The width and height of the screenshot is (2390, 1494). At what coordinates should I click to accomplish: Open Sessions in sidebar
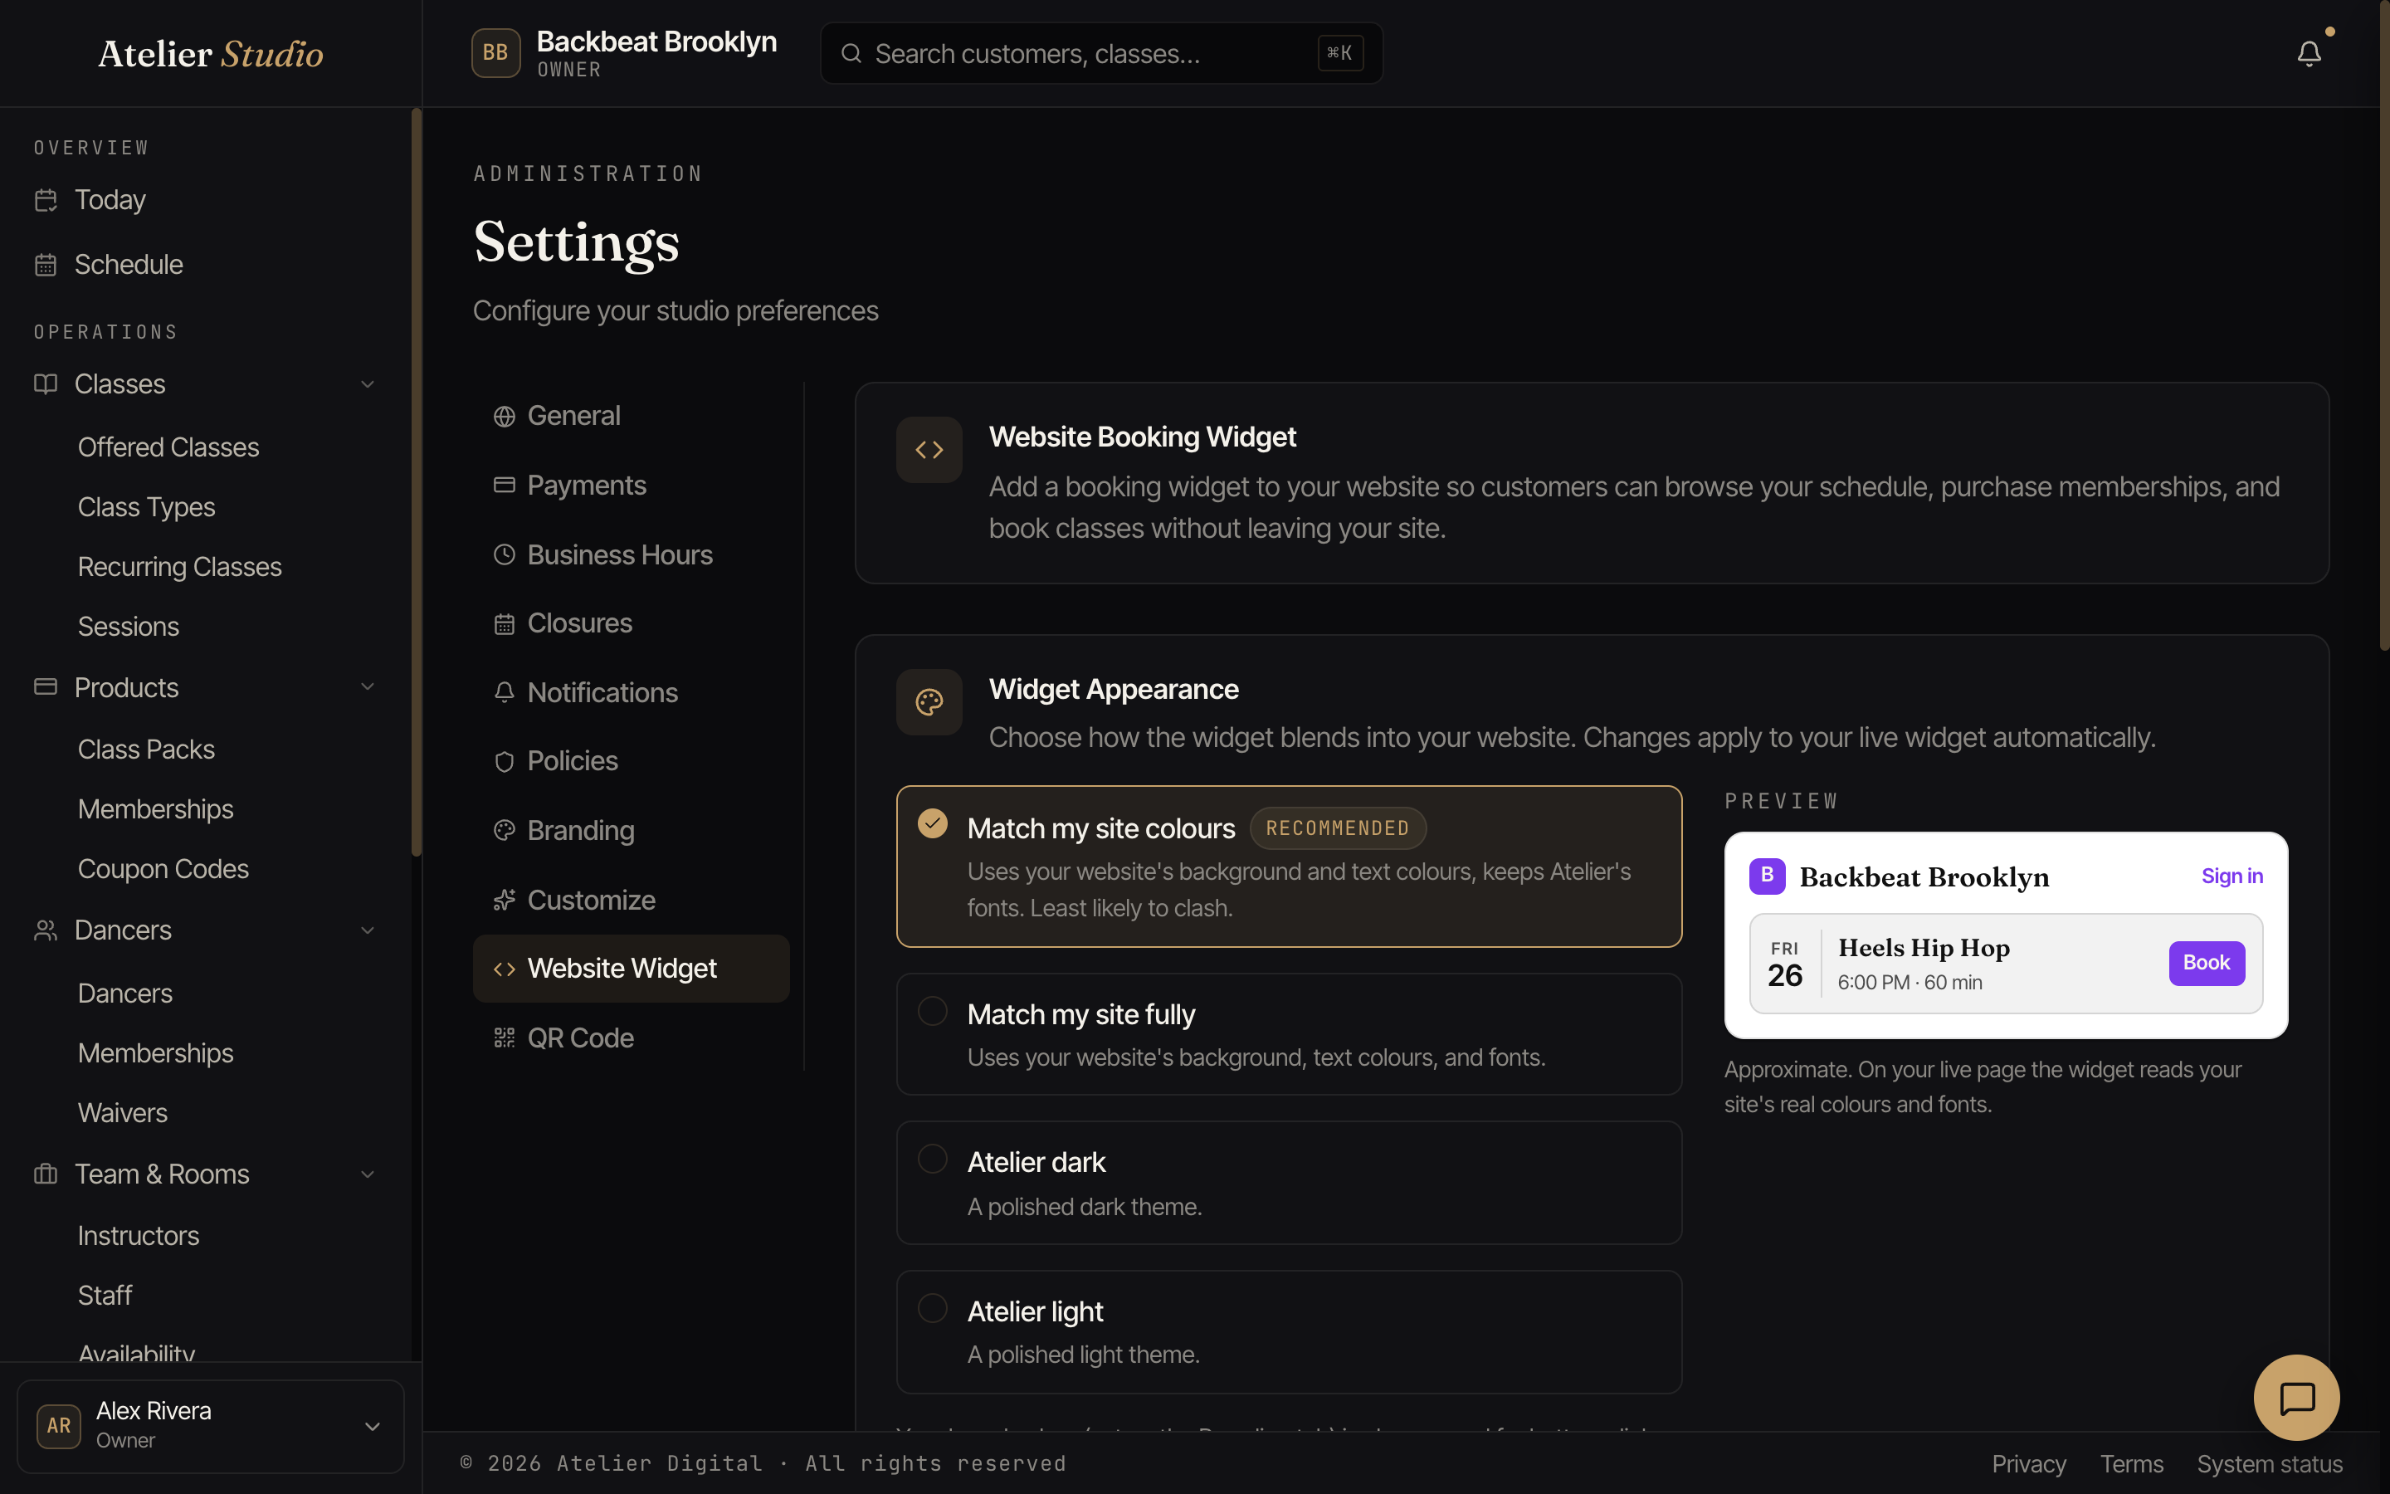coord(129,627)
